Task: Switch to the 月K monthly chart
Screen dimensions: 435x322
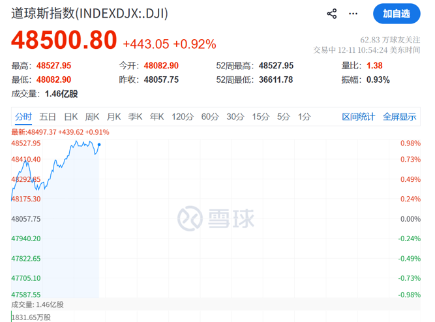Action: click(x=113, y=117)
